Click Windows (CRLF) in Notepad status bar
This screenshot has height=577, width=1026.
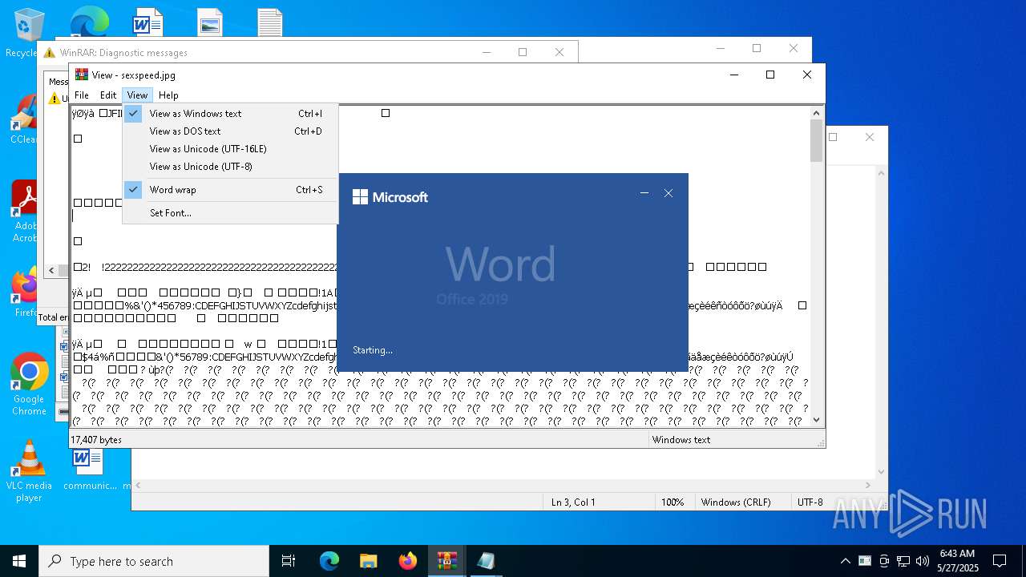pyautogui.click(x=736, y=502)
